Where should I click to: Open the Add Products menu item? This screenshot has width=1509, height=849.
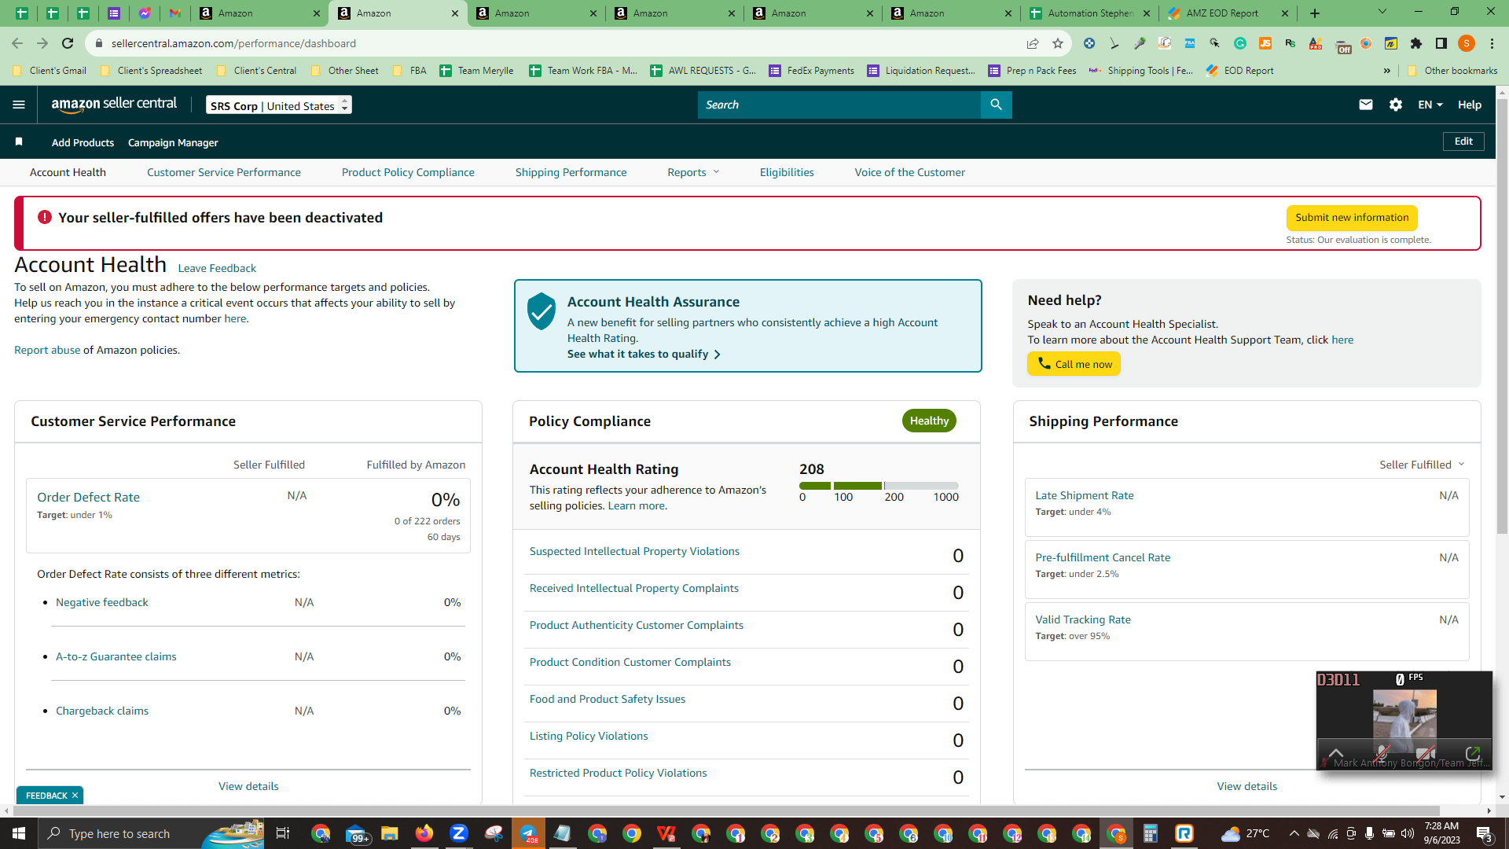coord(83,142)
